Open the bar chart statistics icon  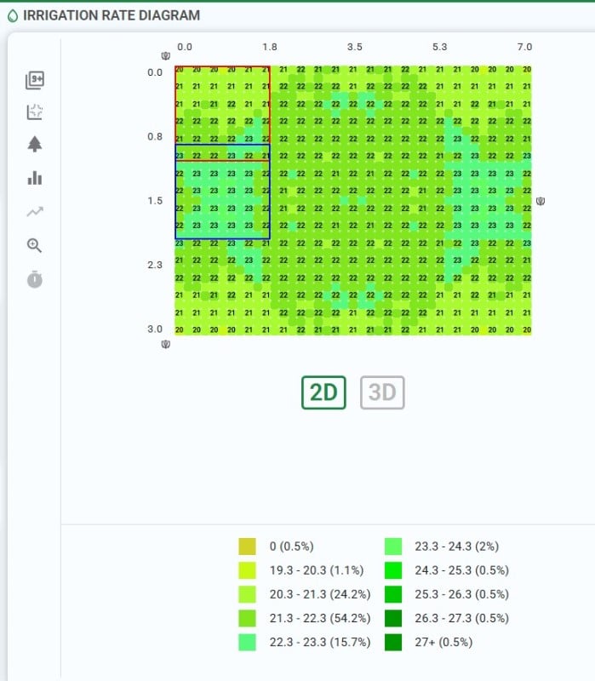click(x=35, y=178)
